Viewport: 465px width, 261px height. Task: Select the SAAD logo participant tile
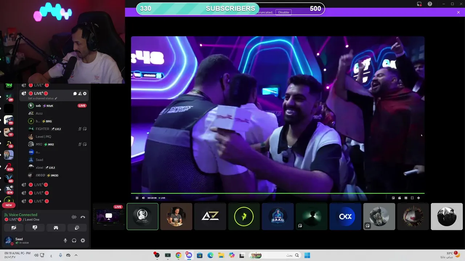pyautogui.click(x=278, y=216)
